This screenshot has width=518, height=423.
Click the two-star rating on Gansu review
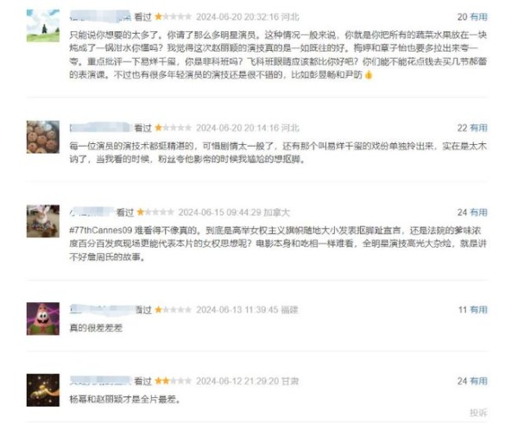click(174, 381)
